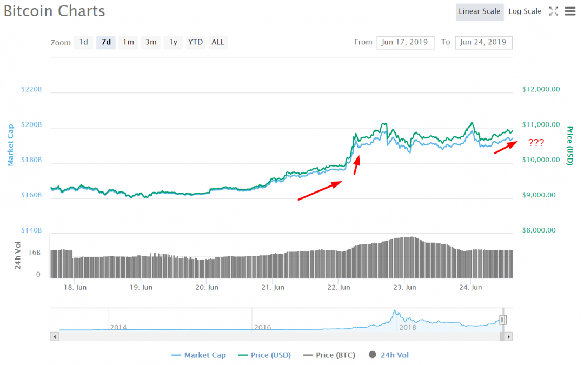The image size is (584, 365).
Task: Click the 2018 marker in navigator
Action: click(408, 327)
